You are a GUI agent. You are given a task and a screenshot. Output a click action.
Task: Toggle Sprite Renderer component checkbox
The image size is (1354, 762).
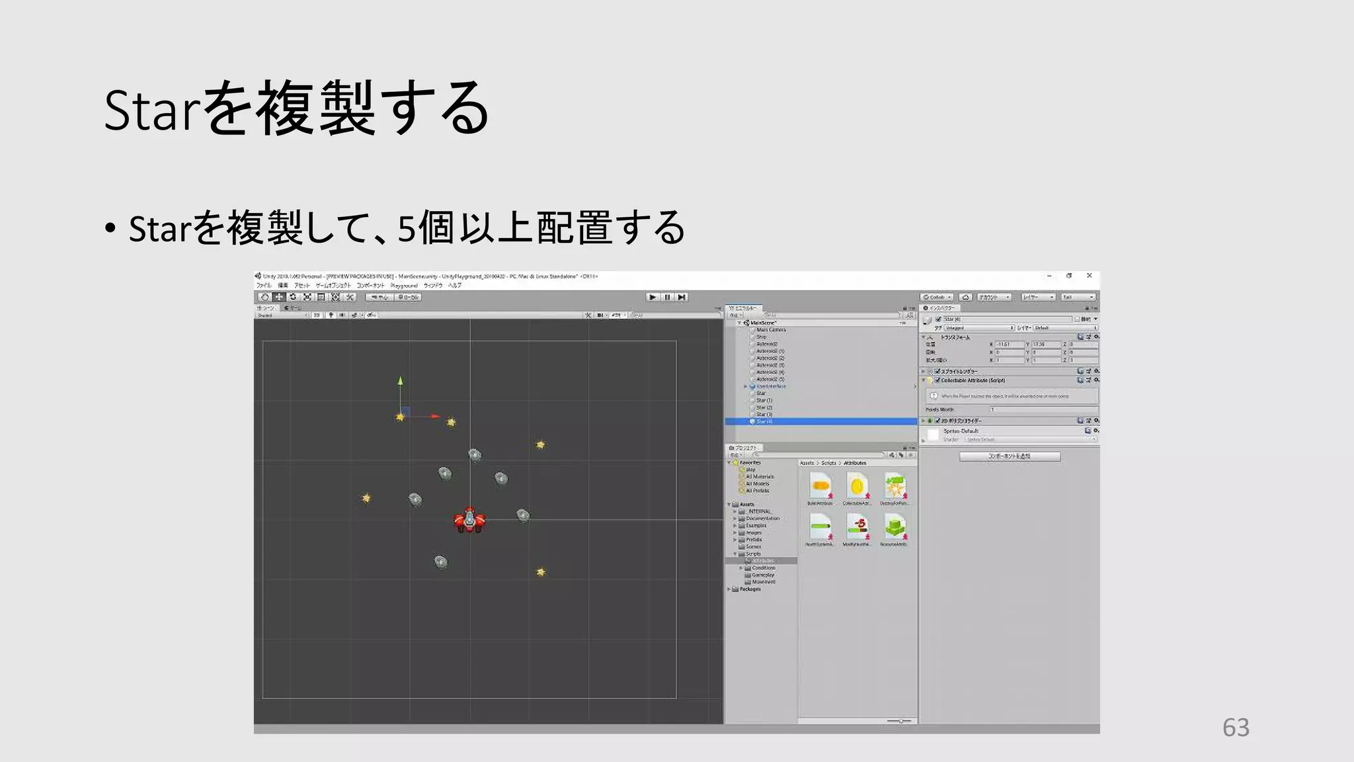(937, 372)
